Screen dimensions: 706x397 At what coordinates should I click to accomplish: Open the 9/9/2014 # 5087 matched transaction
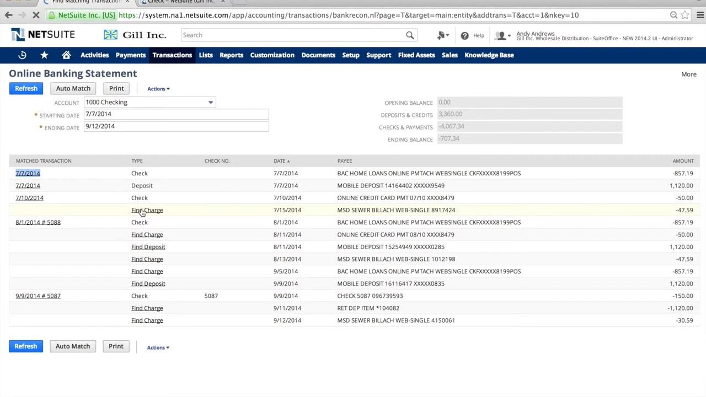pyautogui.click(x=38, y=296)
